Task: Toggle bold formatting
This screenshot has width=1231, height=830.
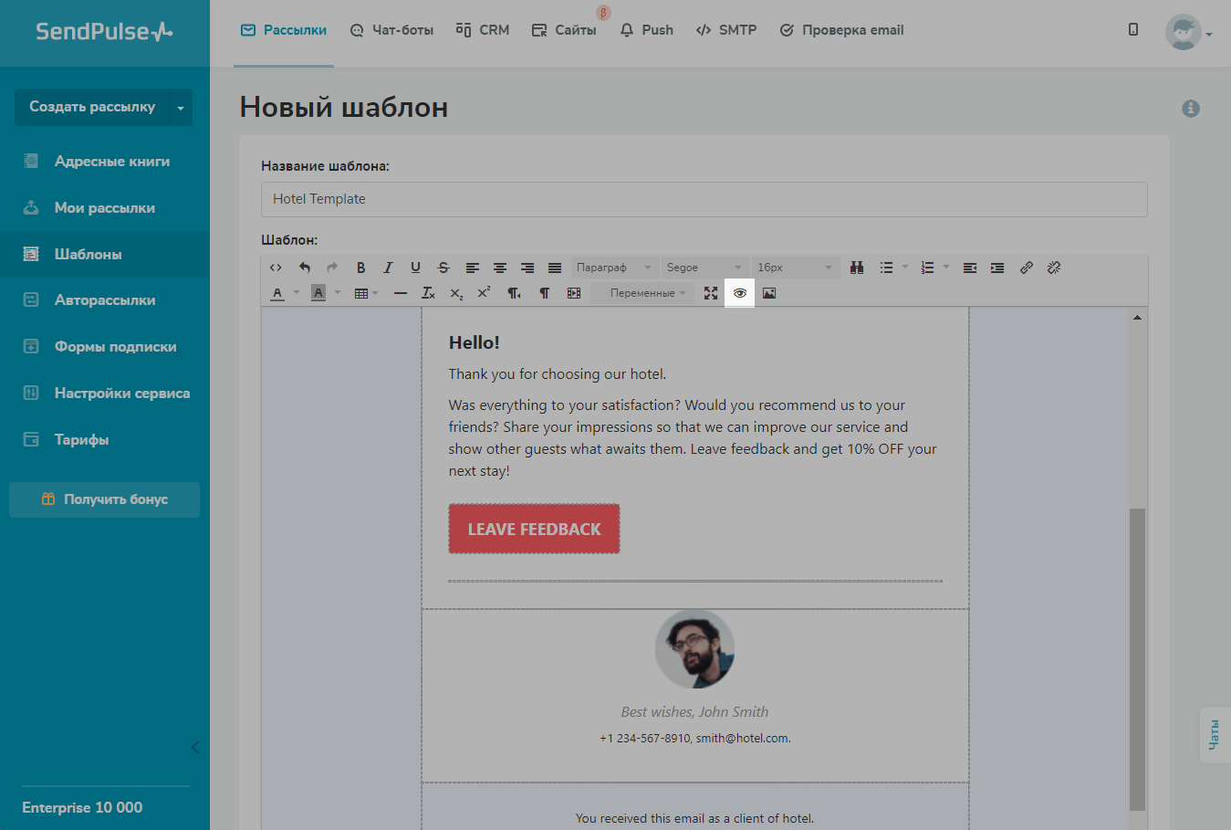Action: point(360,268)
